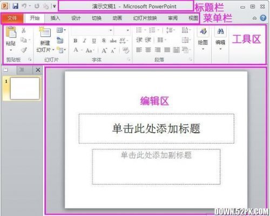This screenshot has height=216, width=270.
Task: Switch to the 插入 (Insert) tab
Action: 55,18
